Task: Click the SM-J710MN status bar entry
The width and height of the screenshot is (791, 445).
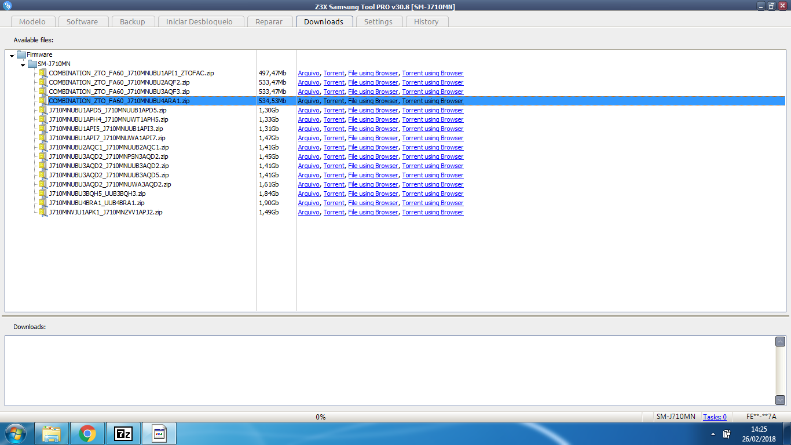Action: (x=676, y=417)
